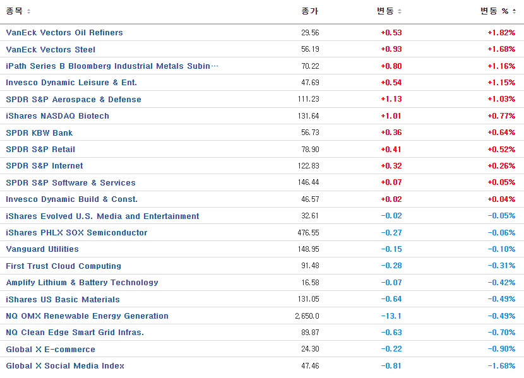Open SPDR S&P Retail link

(40, 150)
